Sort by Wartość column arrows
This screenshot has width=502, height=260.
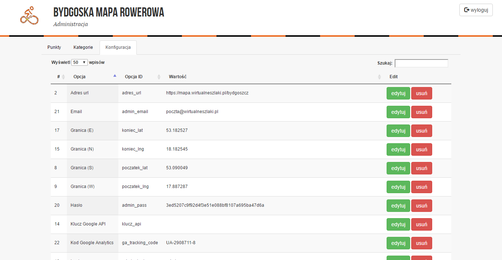tap(379, 77)
